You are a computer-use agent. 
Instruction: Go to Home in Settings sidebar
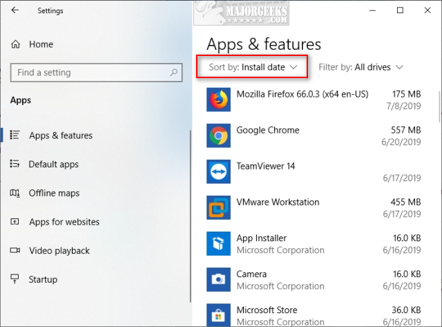point(41,44)
